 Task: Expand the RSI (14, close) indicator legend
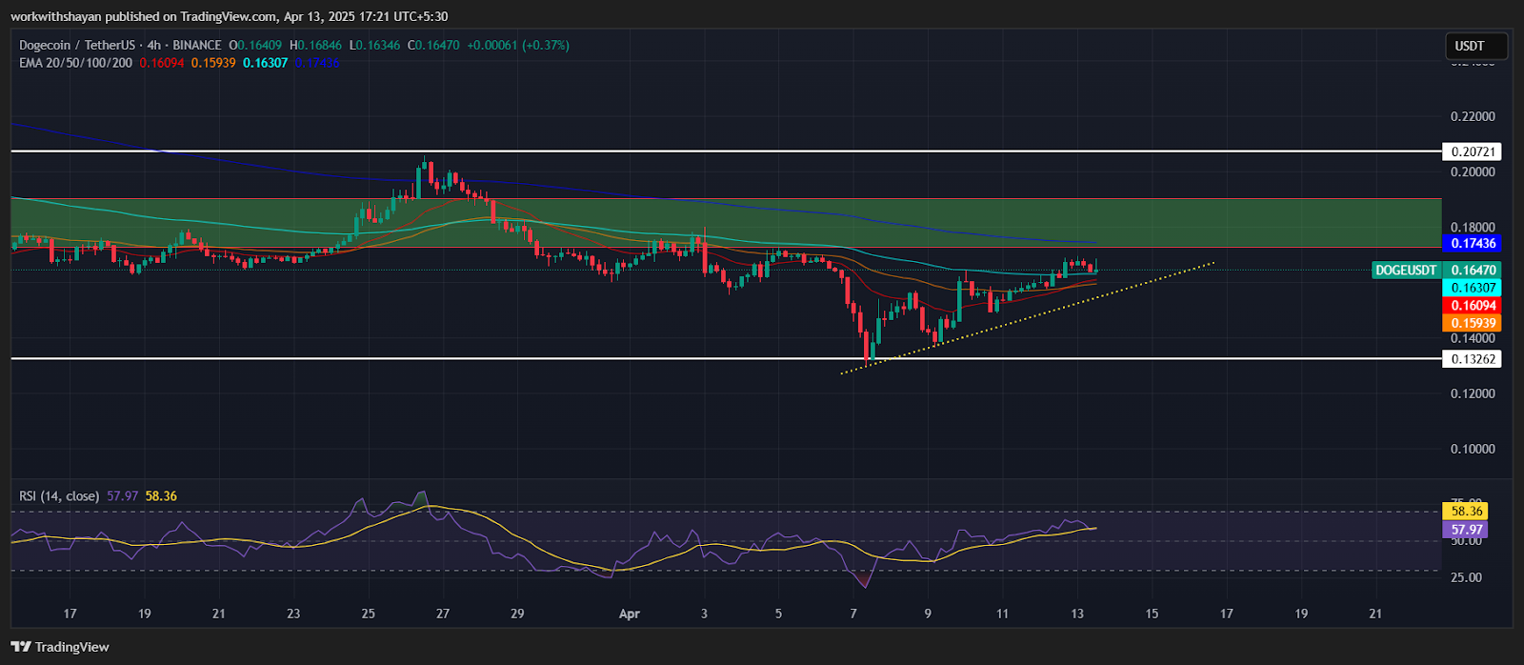click(x=59, y=496)
